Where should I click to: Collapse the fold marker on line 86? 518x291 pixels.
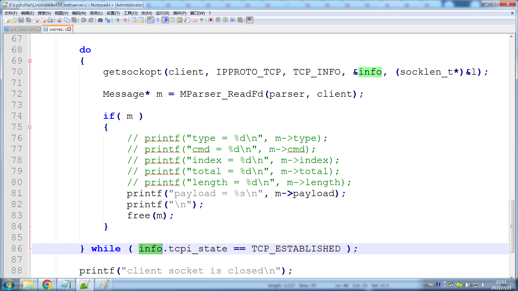[30, 248]
